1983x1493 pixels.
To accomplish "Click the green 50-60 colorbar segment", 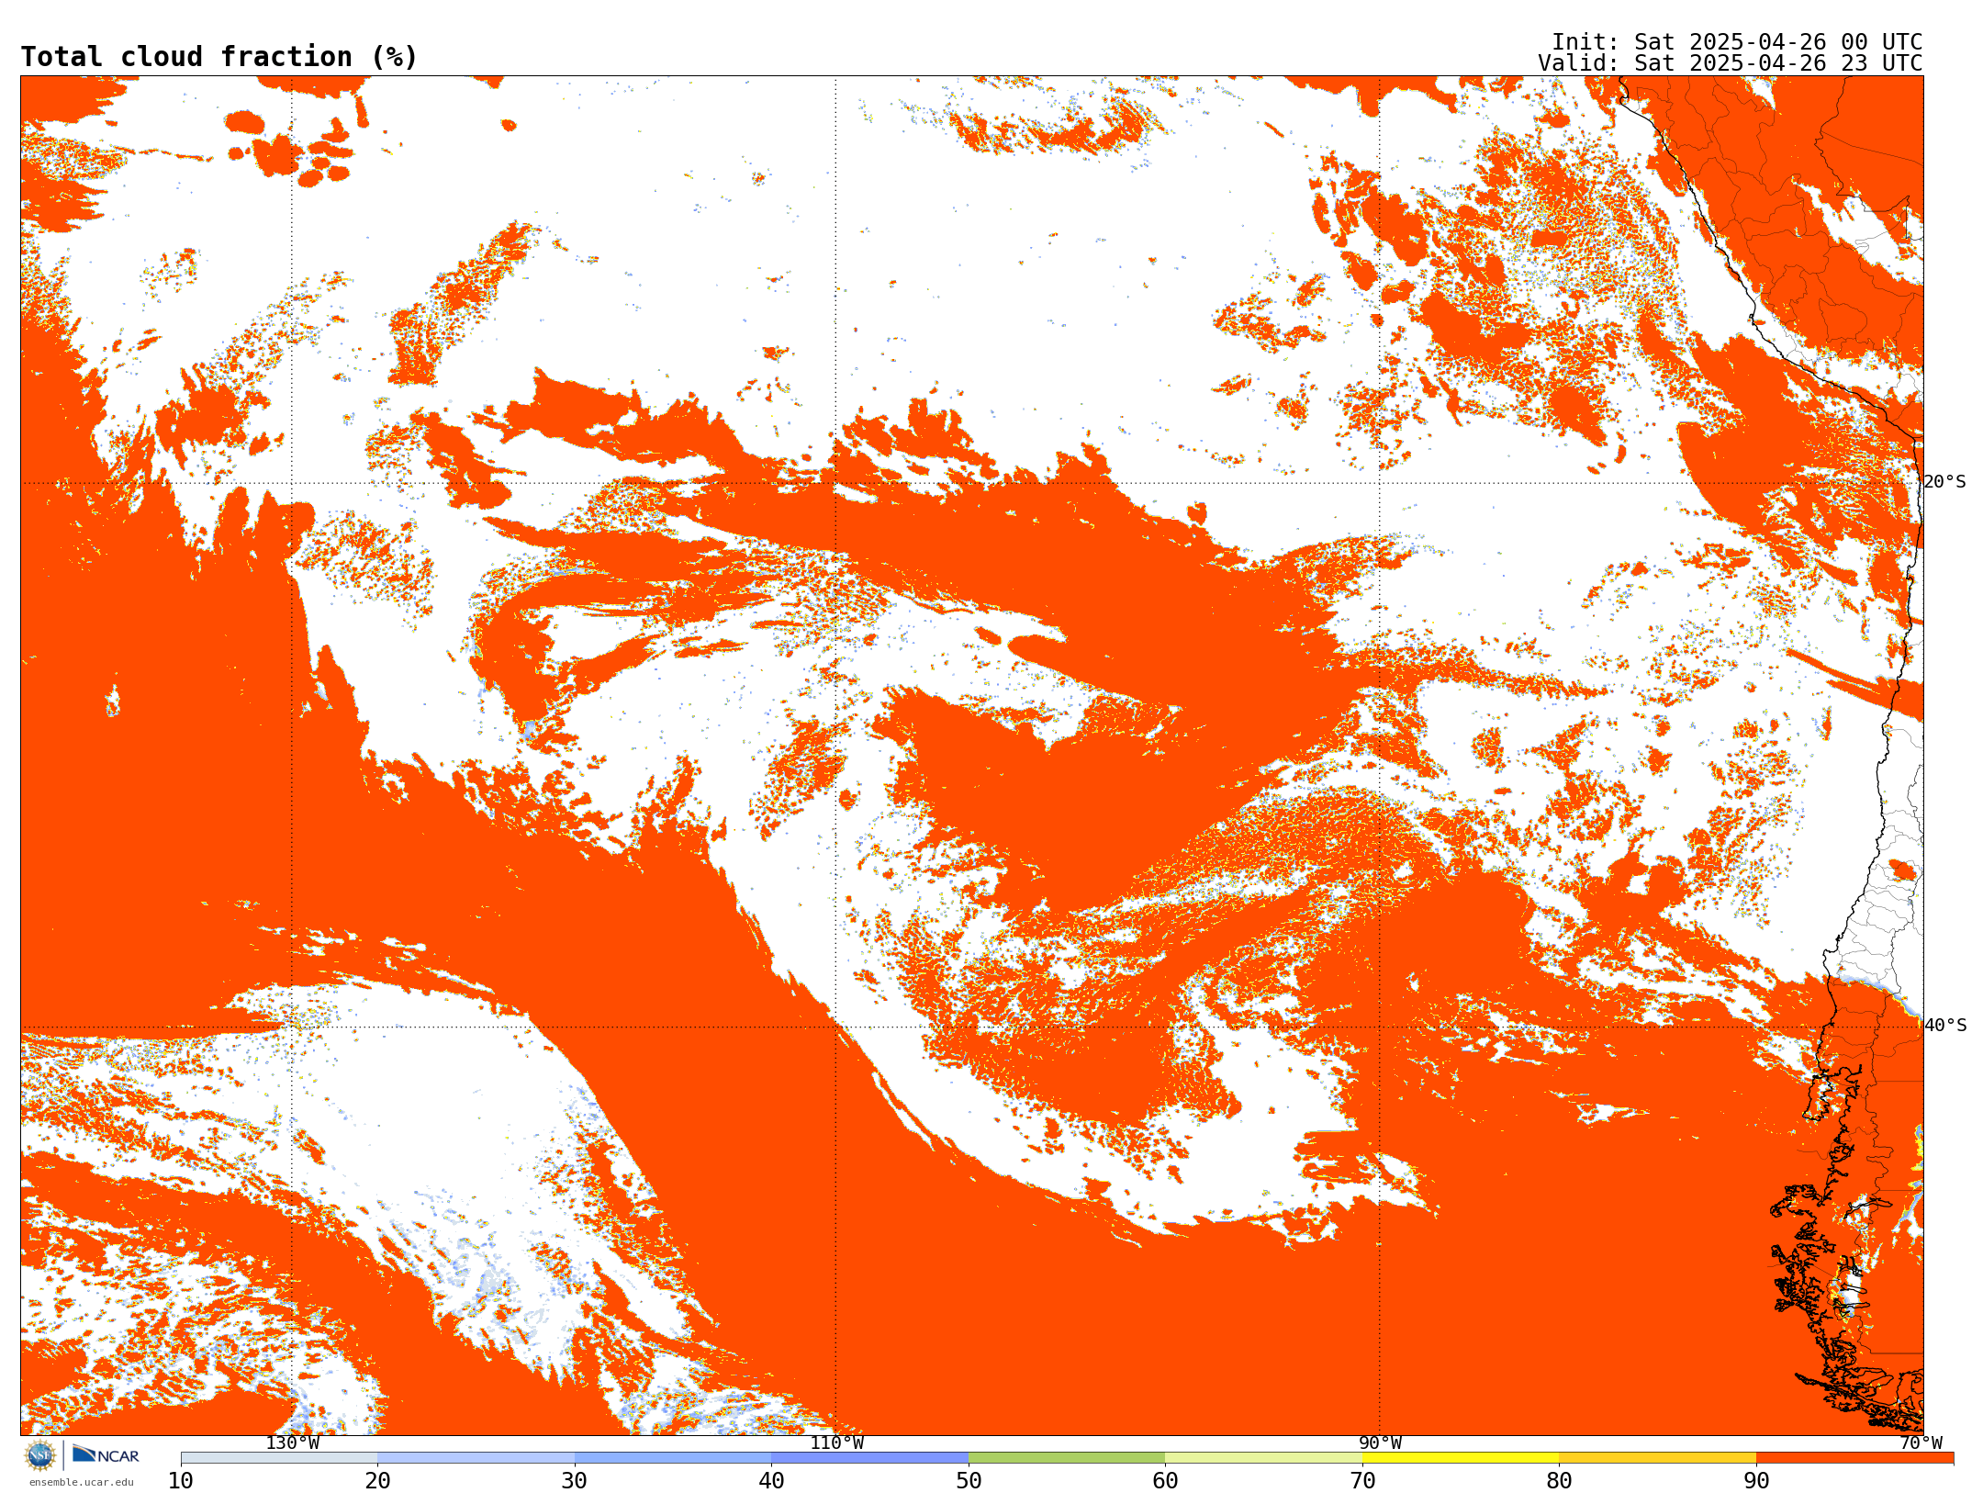I will click(x=1067, y=1458).
